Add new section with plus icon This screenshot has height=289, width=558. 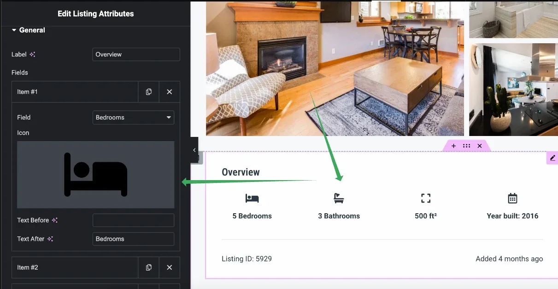coord(453,146)
